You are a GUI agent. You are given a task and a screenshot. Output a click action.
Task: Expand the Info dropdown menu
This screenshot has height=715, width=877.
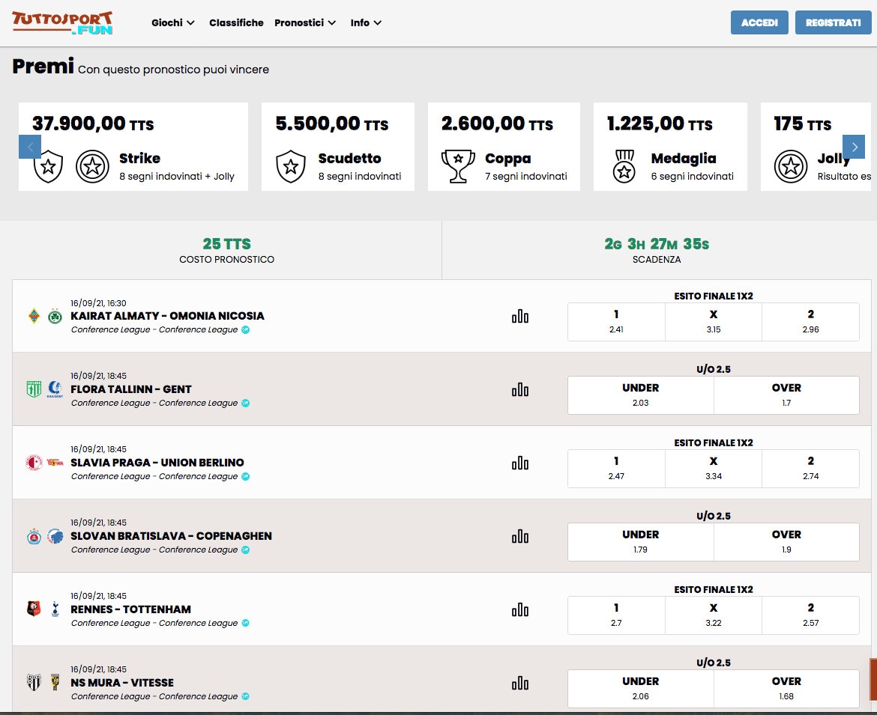point(366,23)
